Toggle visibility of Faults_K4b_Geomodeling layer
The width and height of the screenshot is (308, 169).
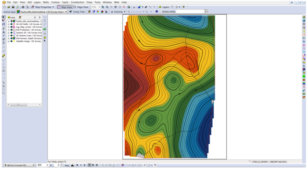[11, 21]
